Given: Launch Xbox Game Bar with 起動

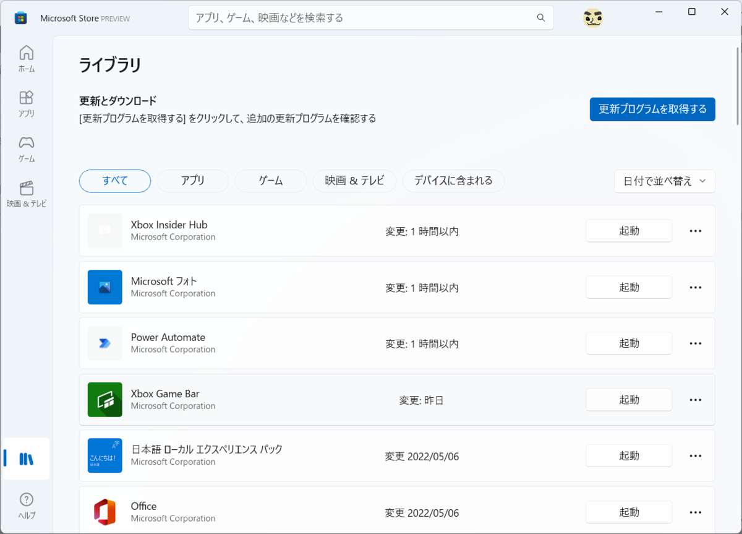Looking at the screenshot, I should click(x=629, y=400).
